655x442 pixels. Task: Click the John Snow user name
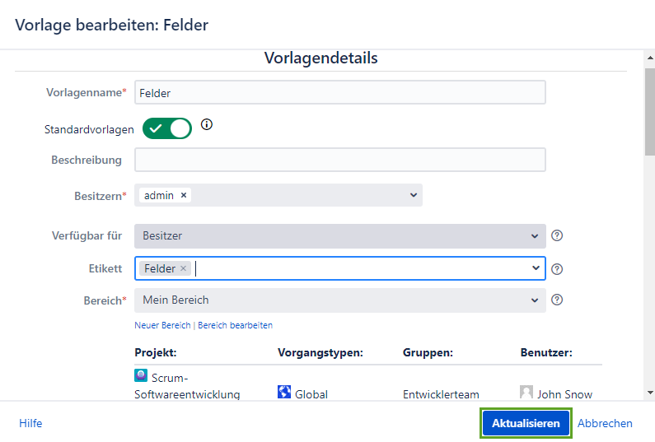pos(564,394)
